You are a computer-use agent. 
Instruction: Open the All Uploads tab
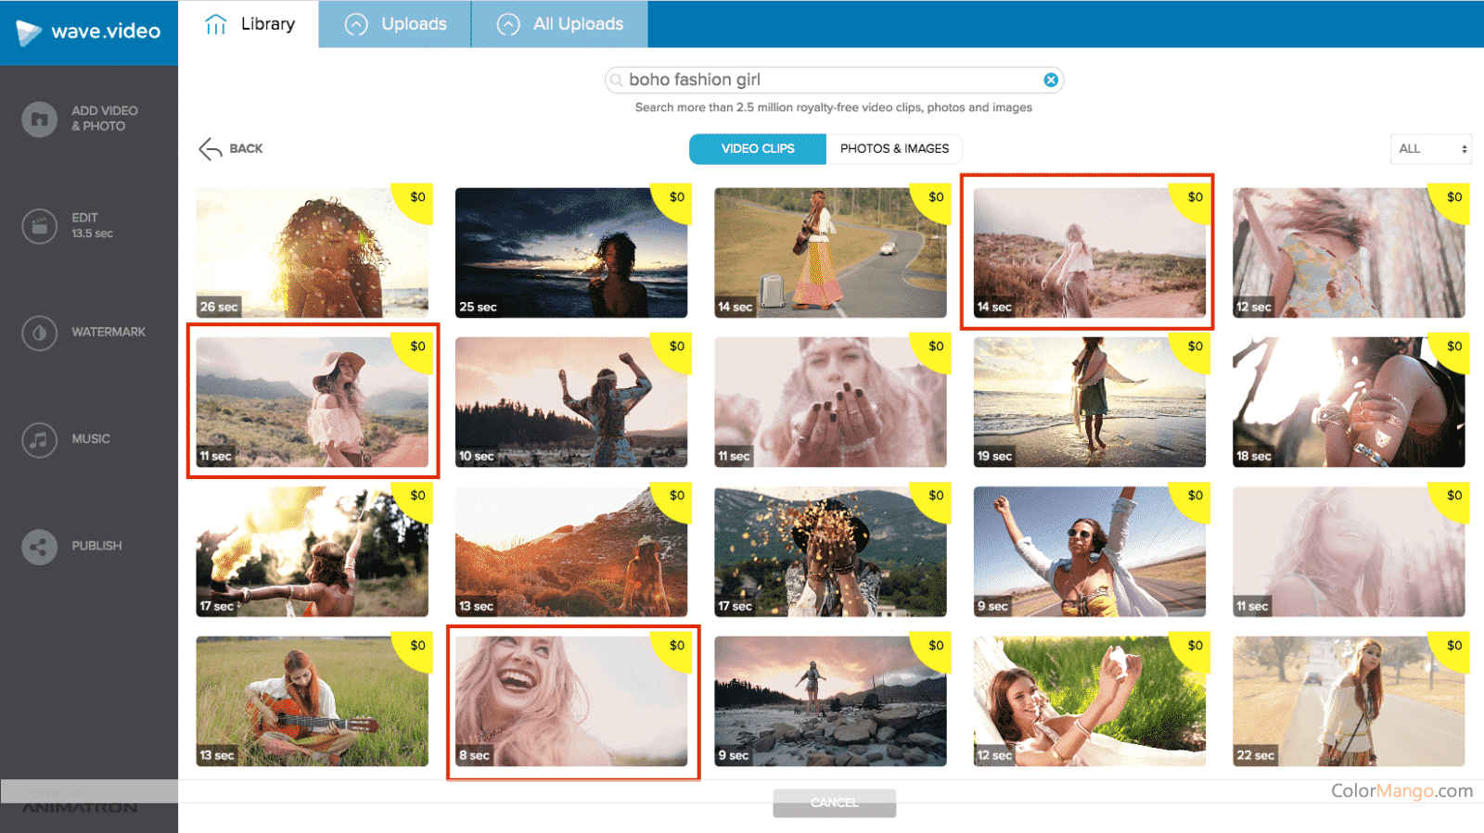pyautogui.click(x=559, y=24)
